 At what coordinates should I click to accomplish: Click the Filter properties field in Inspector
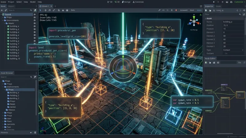click(x=223, y=14)
